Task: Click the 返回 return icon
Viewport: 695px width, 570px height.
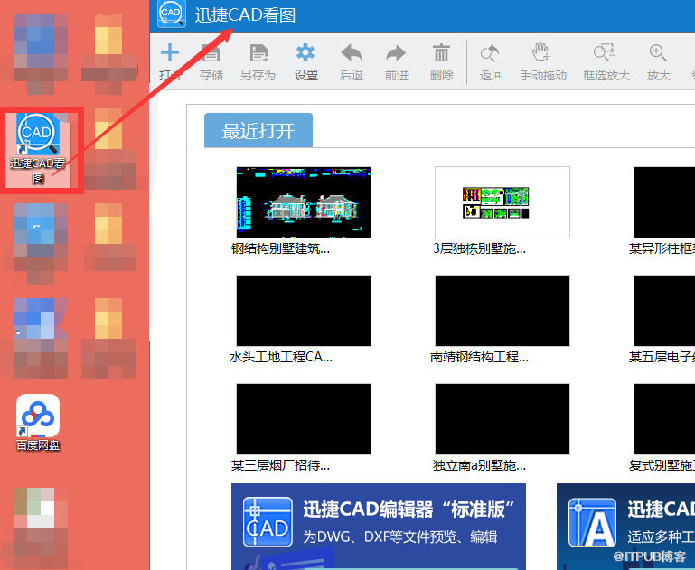Action: [x=490, y=53]
